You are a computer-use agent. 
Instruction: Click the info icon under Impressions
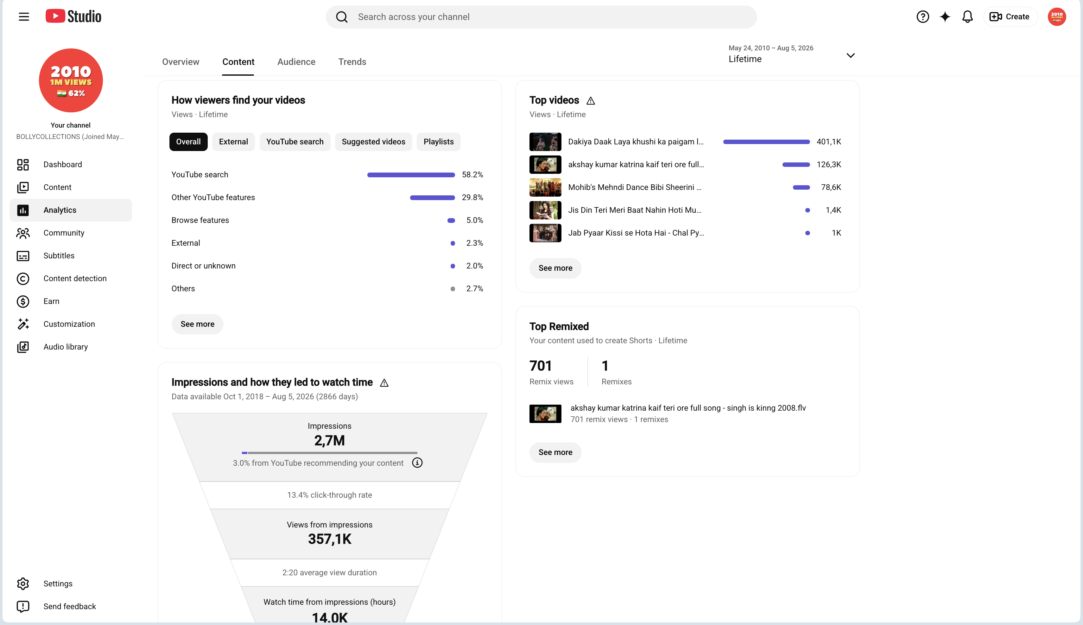(x=417, y=463)
